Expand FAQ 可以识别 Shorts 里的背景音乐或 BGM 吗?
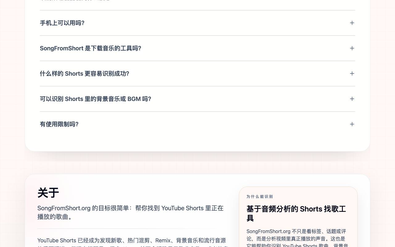 (197, 99)
